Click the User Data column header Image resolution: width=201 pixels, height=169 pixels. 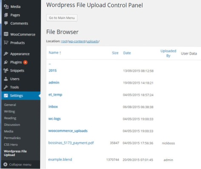coord(189,54)
